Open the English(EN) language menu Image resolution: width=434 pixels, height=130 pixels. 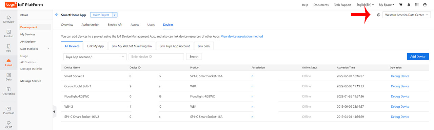pos(365,5)
